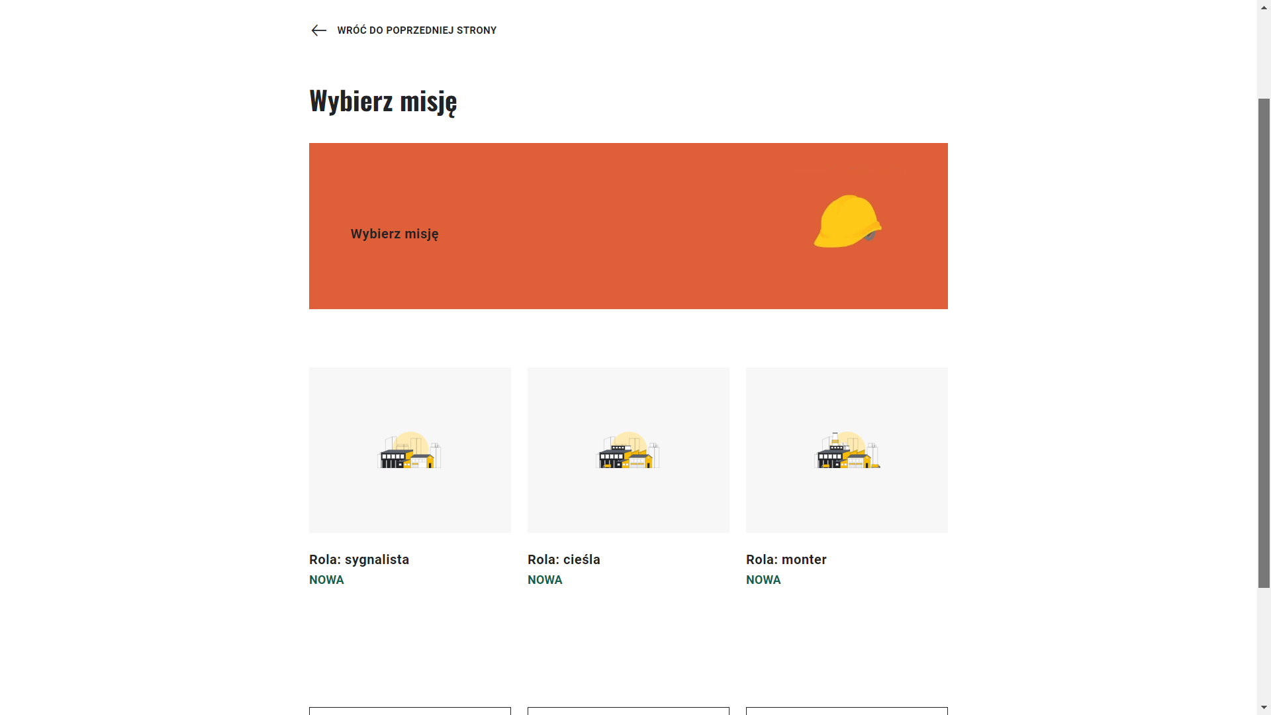Click the partially visible card below monter

(x=847, y=711)
